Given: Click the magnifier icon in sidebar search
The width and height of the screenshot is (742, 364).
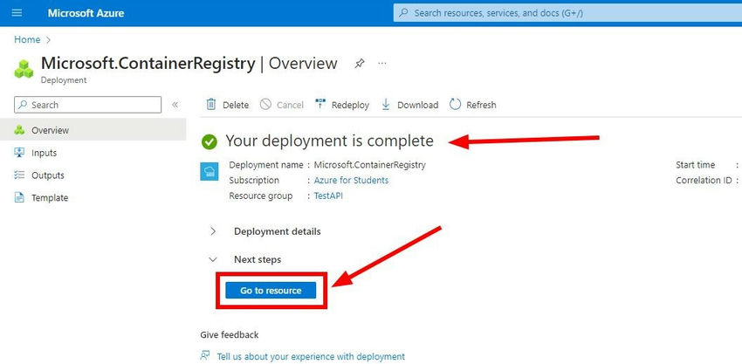Looking at the screenshot, I should tap(24, 105).
